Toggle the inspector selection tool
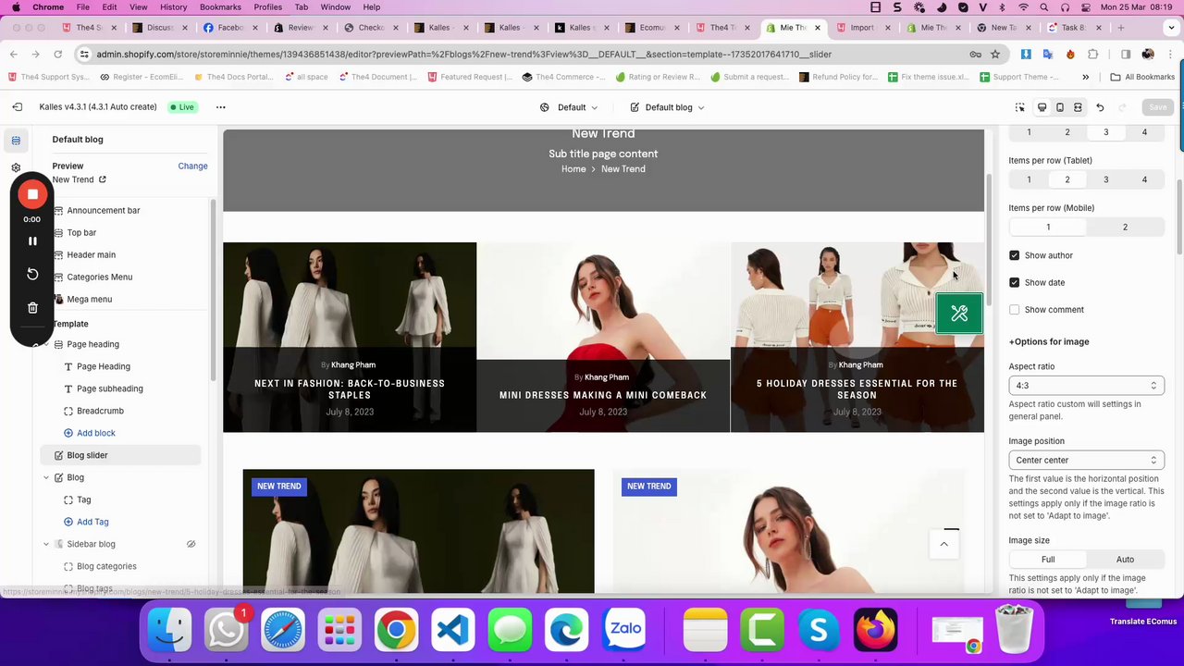Image resolution: width=1184 pixels, height=666 pixels. tap(1020, 107)
